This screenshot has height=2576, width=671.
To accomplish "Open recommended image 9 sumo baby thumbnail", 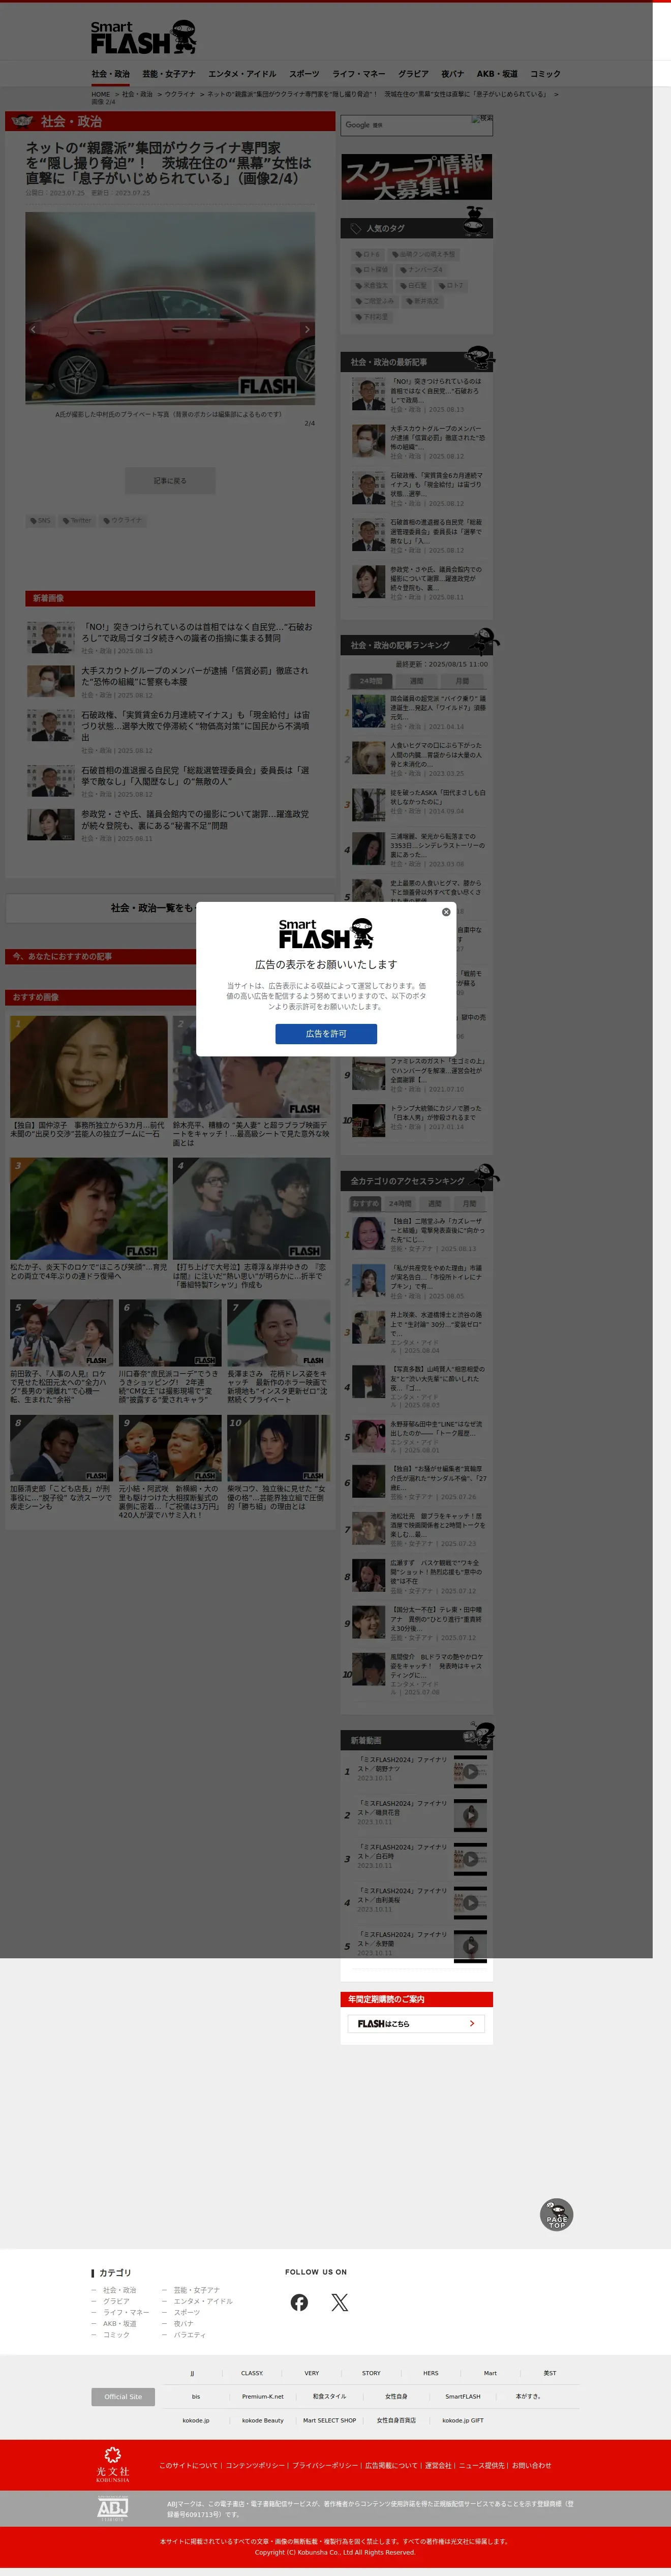I will point(170,1449).
